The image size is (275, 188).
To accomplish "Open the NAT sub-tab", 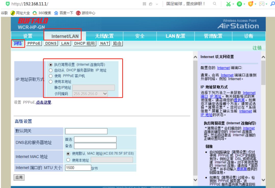I will click(x=105, y=43).
